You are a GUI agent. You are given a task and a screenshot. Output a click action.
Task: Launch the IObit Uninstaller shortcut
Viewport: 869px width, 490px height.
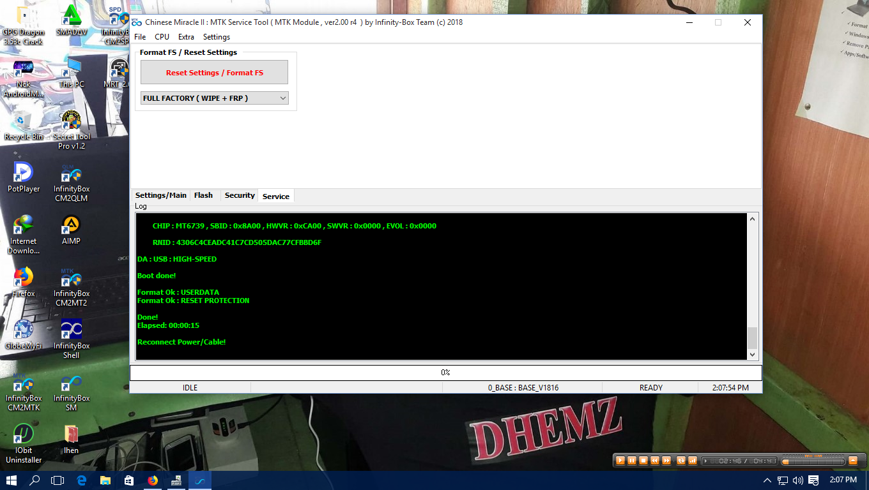[x=24, y=444]
